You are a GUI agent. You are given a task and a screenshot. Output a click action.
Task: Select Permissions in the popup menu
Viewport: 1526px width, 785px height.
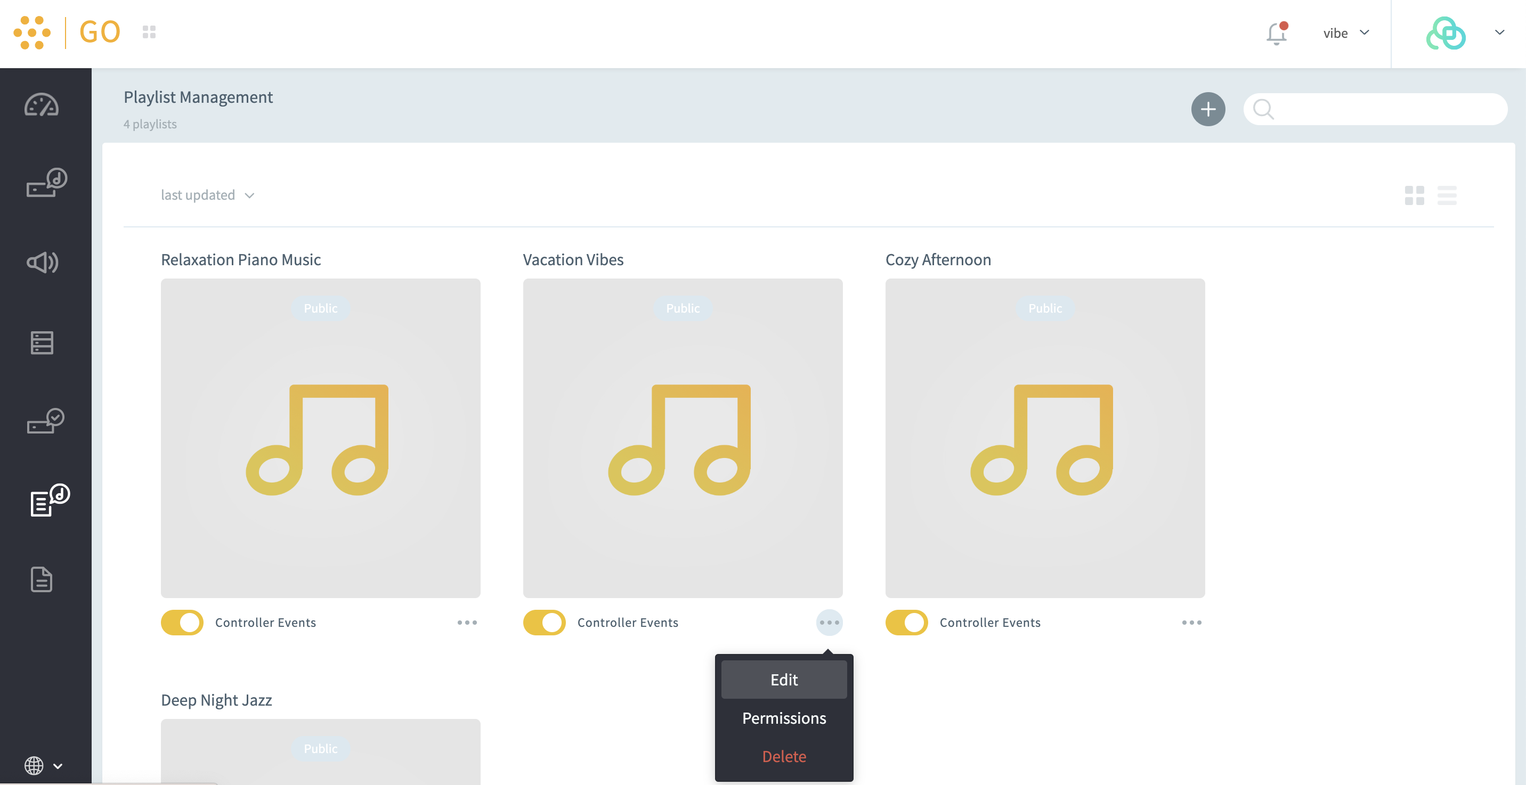783,718
